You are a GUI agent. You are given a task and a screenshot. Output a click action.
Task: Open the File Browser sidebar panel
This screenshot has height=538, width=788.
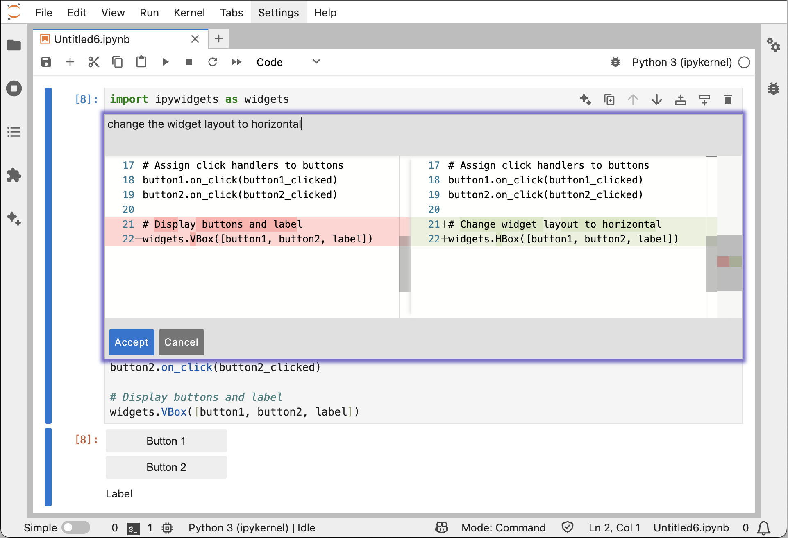pos(14,45)
